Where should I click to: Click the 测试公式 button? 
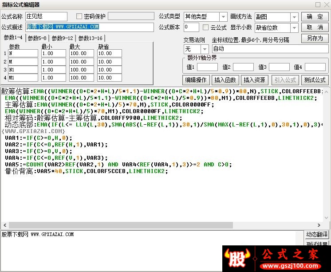coord(315,80)
